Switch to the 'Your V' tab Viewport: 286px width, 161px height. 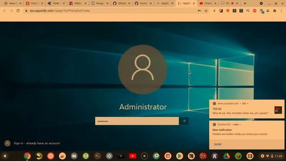34,3
